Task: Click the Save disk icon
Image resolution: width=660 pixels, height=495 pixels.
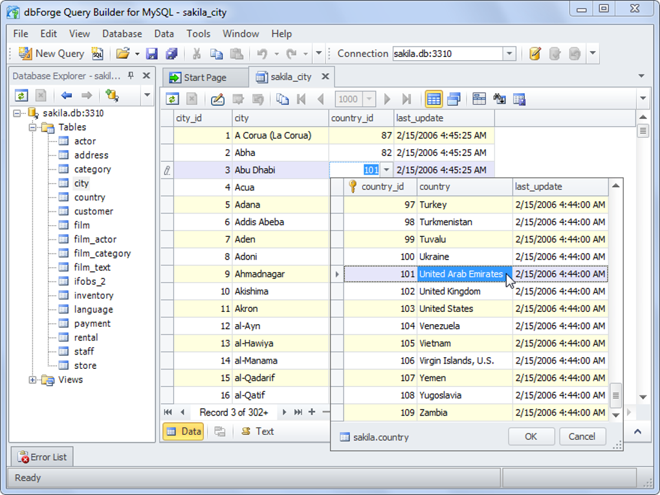Action: (x=151, y=54)
